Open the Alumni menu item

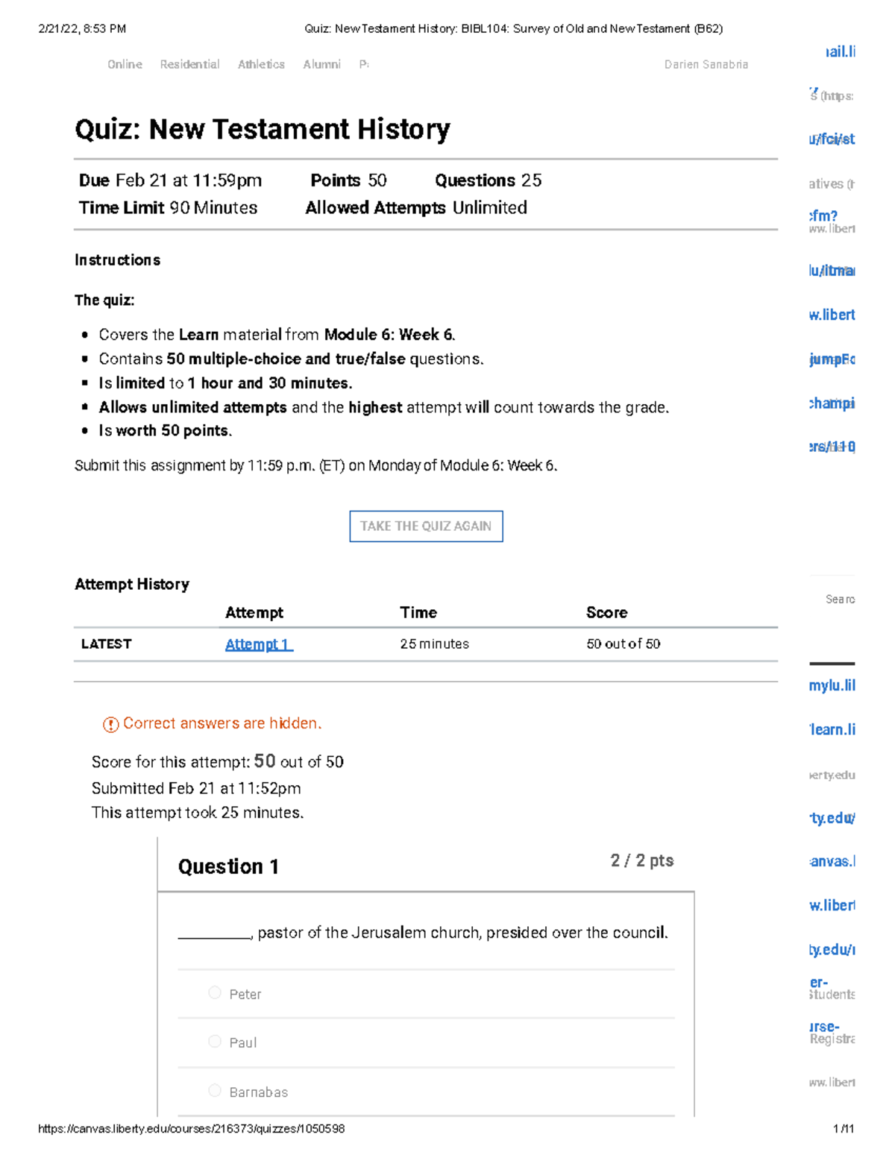coord(321,65)
